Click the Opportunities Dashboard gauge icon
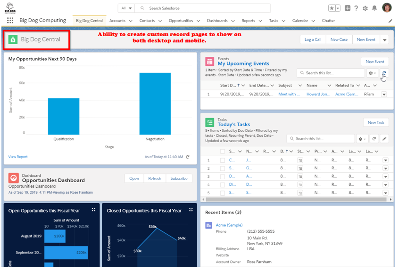The image size is (398, 270). [14, 178]
